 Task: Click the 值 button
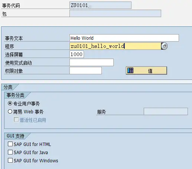[146, 71]
